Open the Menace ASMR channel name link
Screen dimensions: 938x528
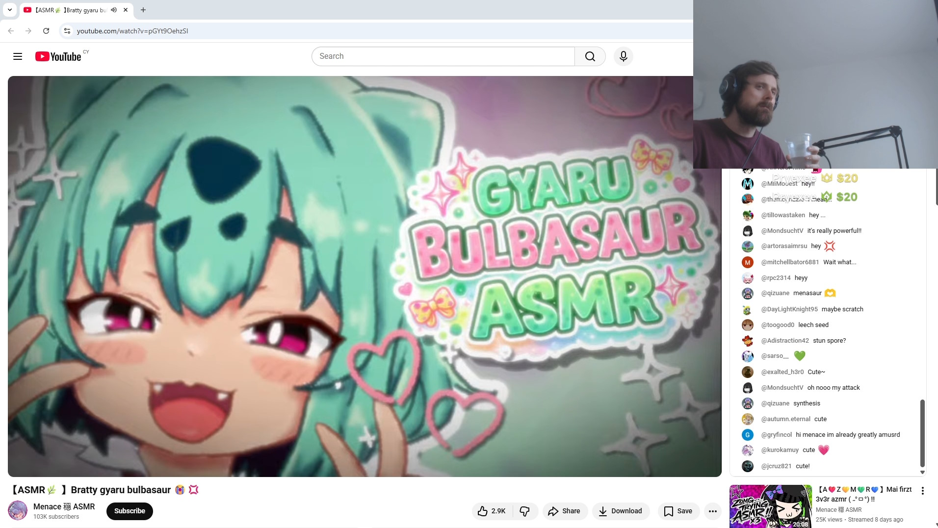pyautogui.click(x=64, y=506)
